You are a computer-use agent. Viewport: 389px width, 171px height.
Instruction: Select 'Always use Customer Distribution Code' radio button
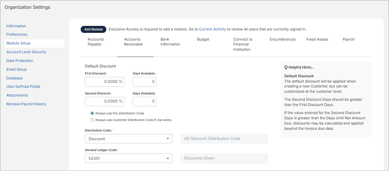pyautogui.click(x=92, y=120)
